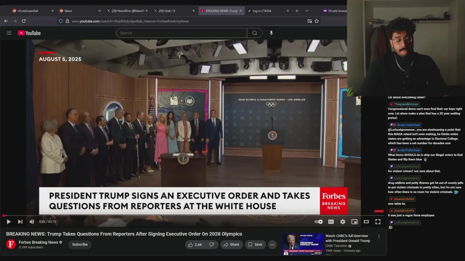Click the YouTube URL in address bar

(130, 21)
